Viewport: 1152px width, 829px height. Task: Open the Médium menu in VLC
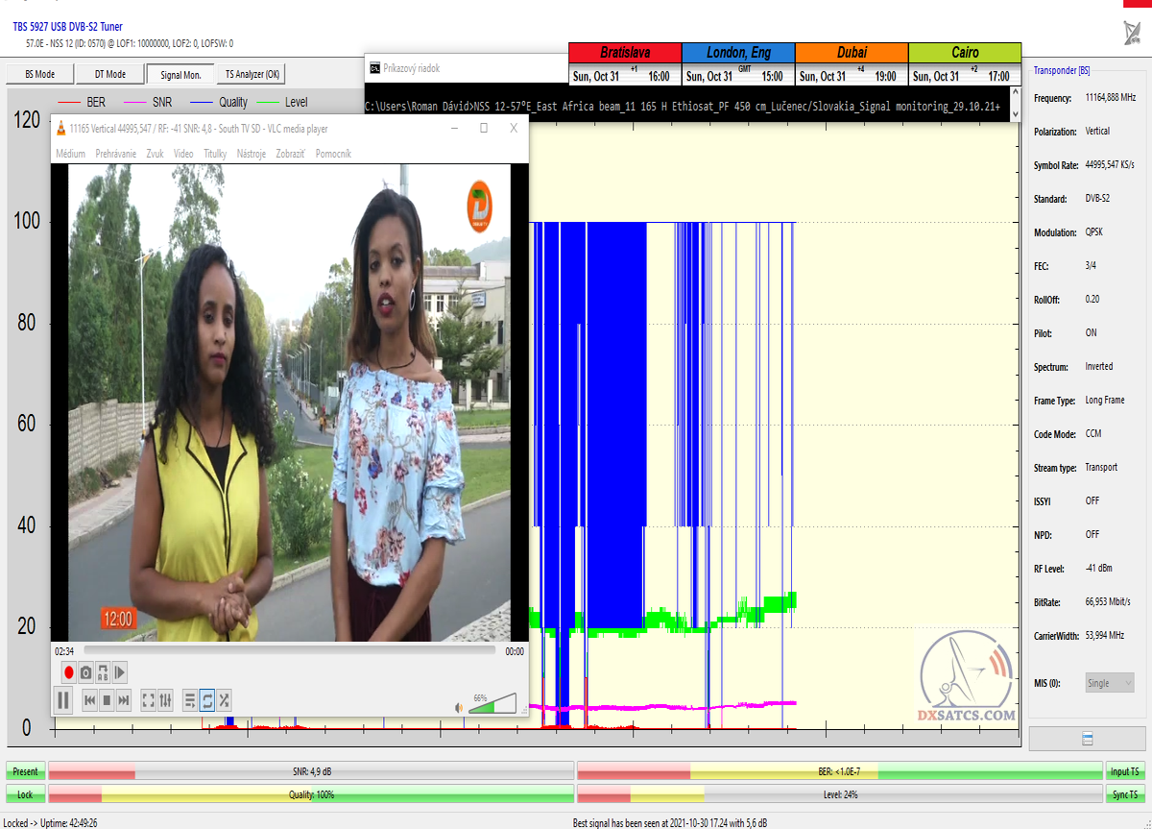[x=70, y=154]
